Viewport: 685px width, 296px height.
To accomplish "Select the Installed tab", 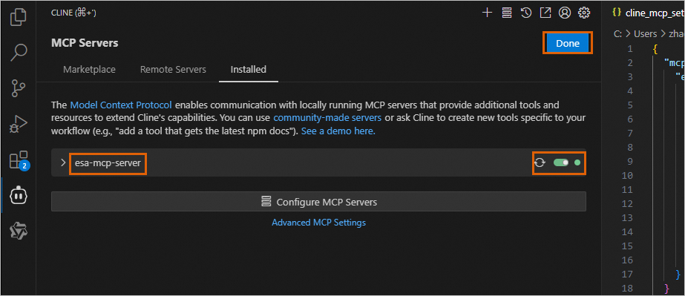I will 249,70.
